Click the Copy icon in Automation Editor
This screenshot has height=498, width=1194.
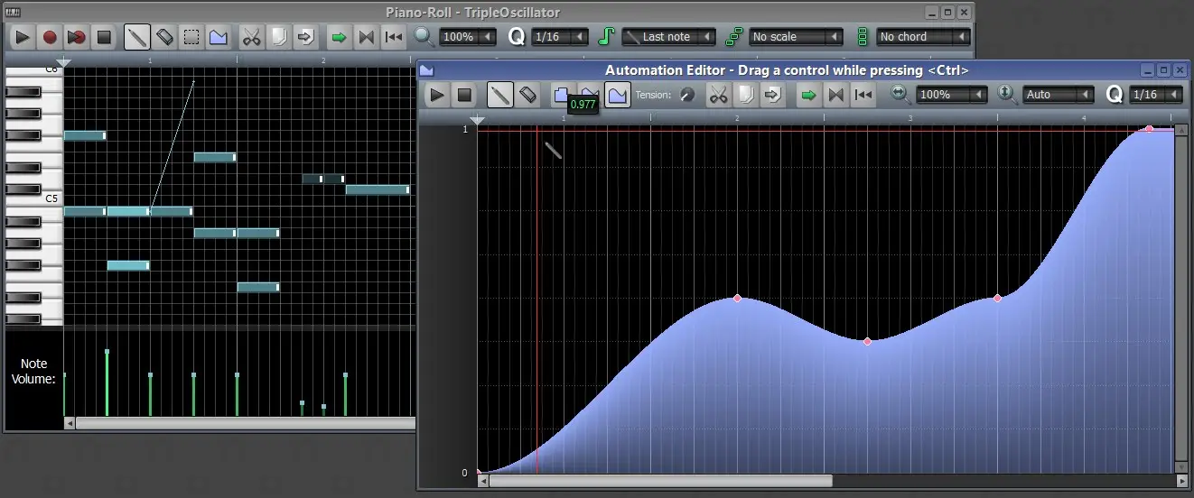pyautogui.click(x=746, y=95)
